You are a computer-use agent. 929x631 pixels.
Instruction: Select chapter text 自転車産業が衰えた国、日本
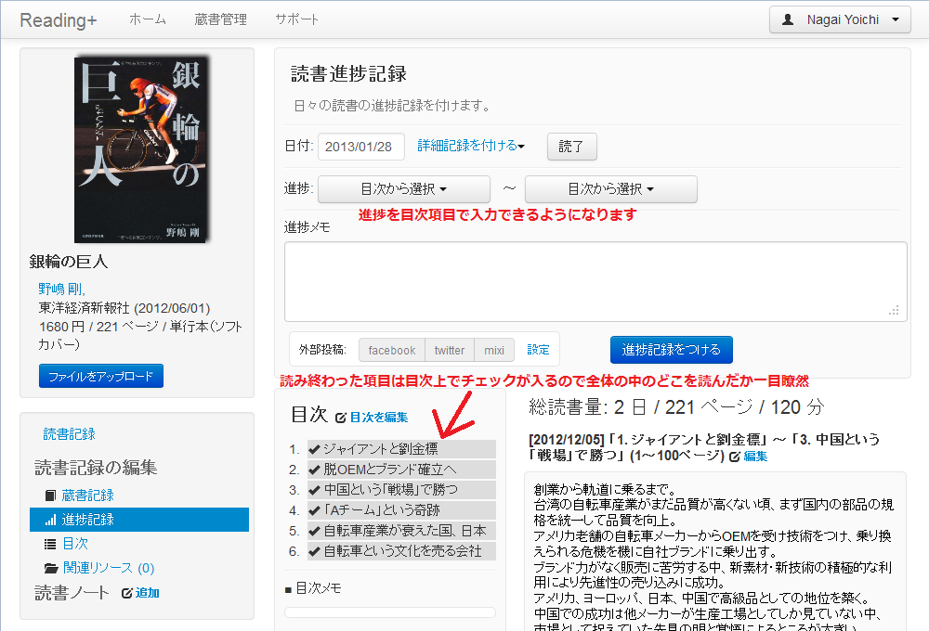pos(405,531)
